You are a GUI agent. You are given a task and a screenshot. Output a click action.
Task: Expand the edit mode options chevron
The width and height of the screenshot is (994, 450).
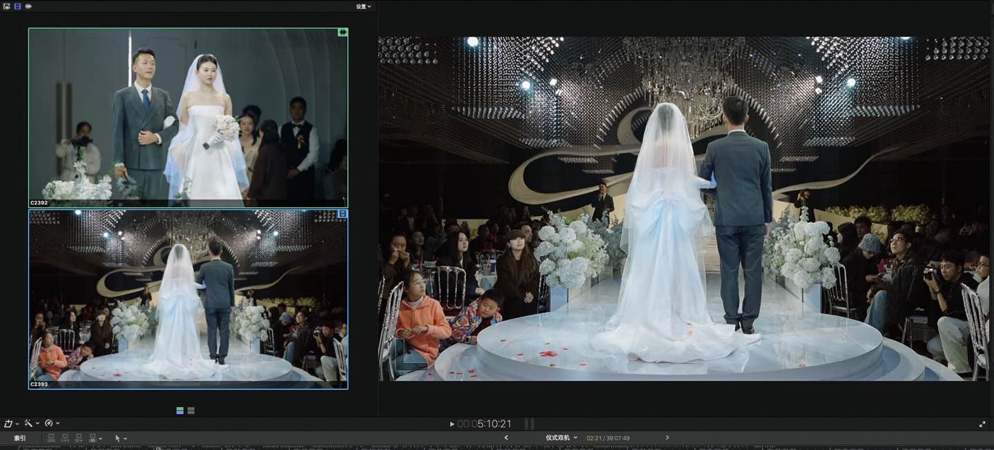point(100,438)
